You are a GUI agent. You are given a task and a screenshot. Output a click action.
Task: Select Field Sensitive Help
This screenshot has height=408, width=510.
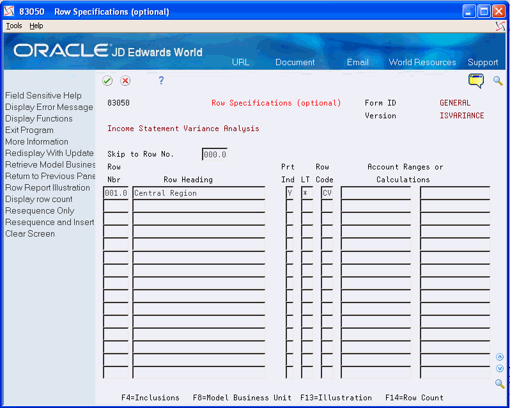click(43, 95)
